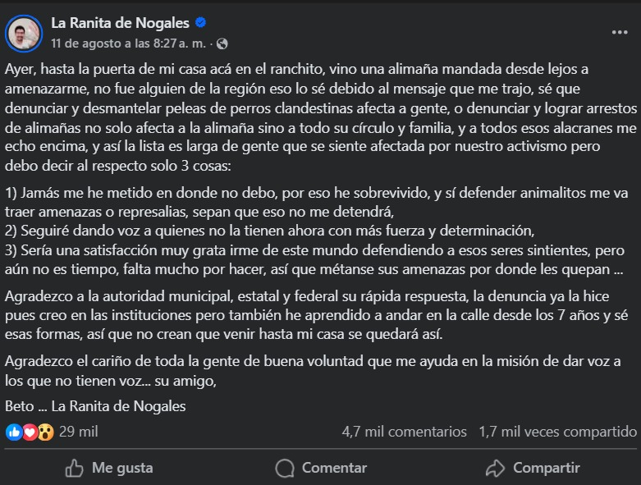Show the 4,7 mil comentarios
The height and width of the screenshot is (485, 641).
pos(404,432)
